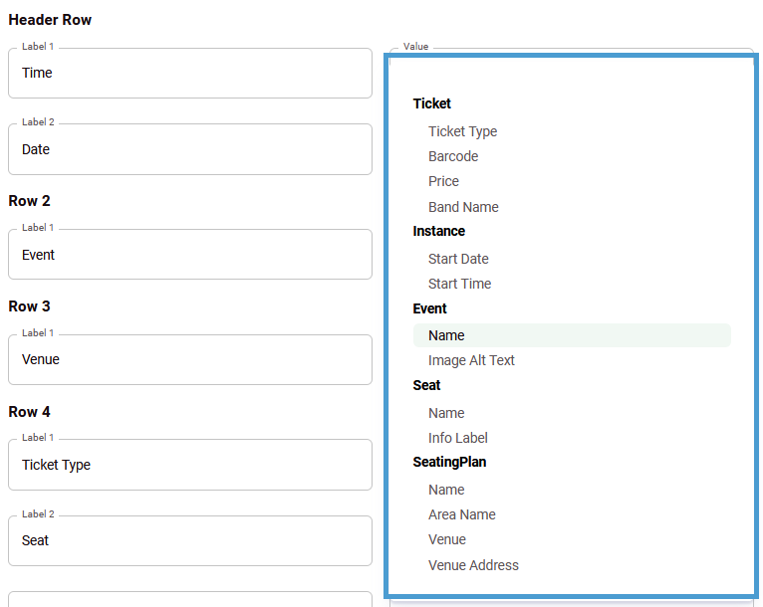Select Name under the Seat group

tap(572, 413)
